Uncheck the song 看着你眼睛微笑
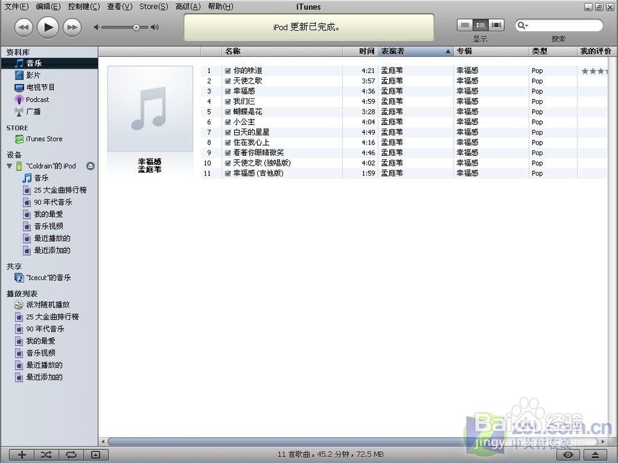This screenshot has height=463, width=618. tap(228, 153)
